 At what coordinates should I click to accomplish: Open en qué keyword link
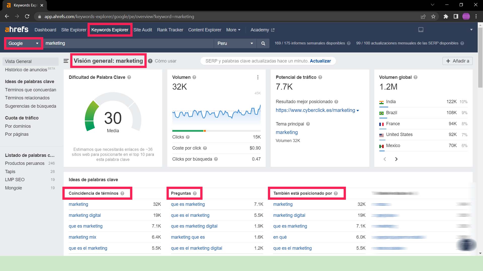point(280,237)
